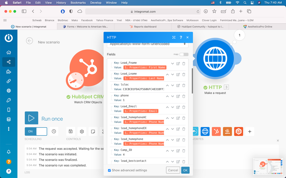This screenshot has height=178, width=286.
Task: Open Scenarios via the share-nodes sidebar icon
Action: pos(9,62)
